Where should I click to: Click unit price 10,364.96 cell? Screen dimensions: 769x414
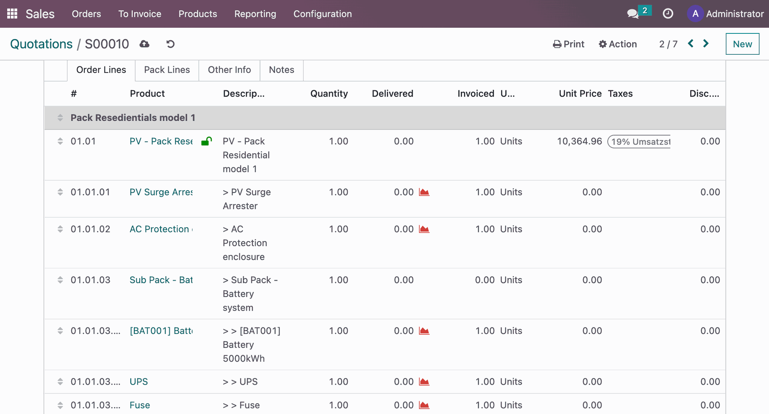pyautogui.click(x=580, y=141)
